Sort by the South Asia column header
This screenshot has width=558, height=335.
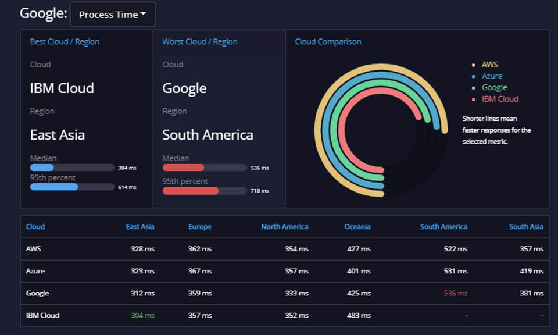point(526,227)
